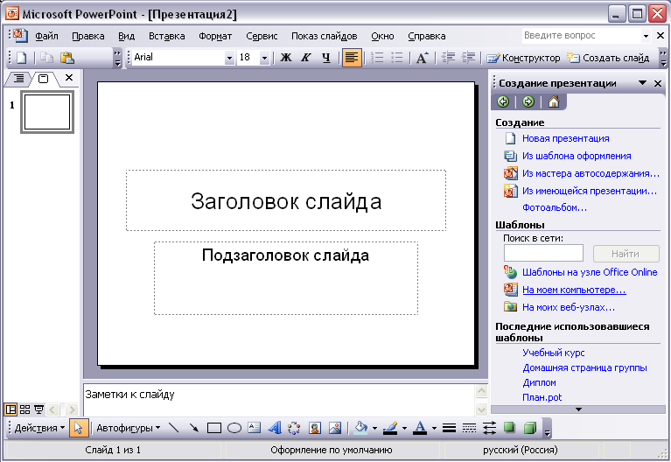Image resolution: width=671 pixels, height=462 pixels.
Task: Click the task pane Home icon
Action: click(x=554, y=101)
